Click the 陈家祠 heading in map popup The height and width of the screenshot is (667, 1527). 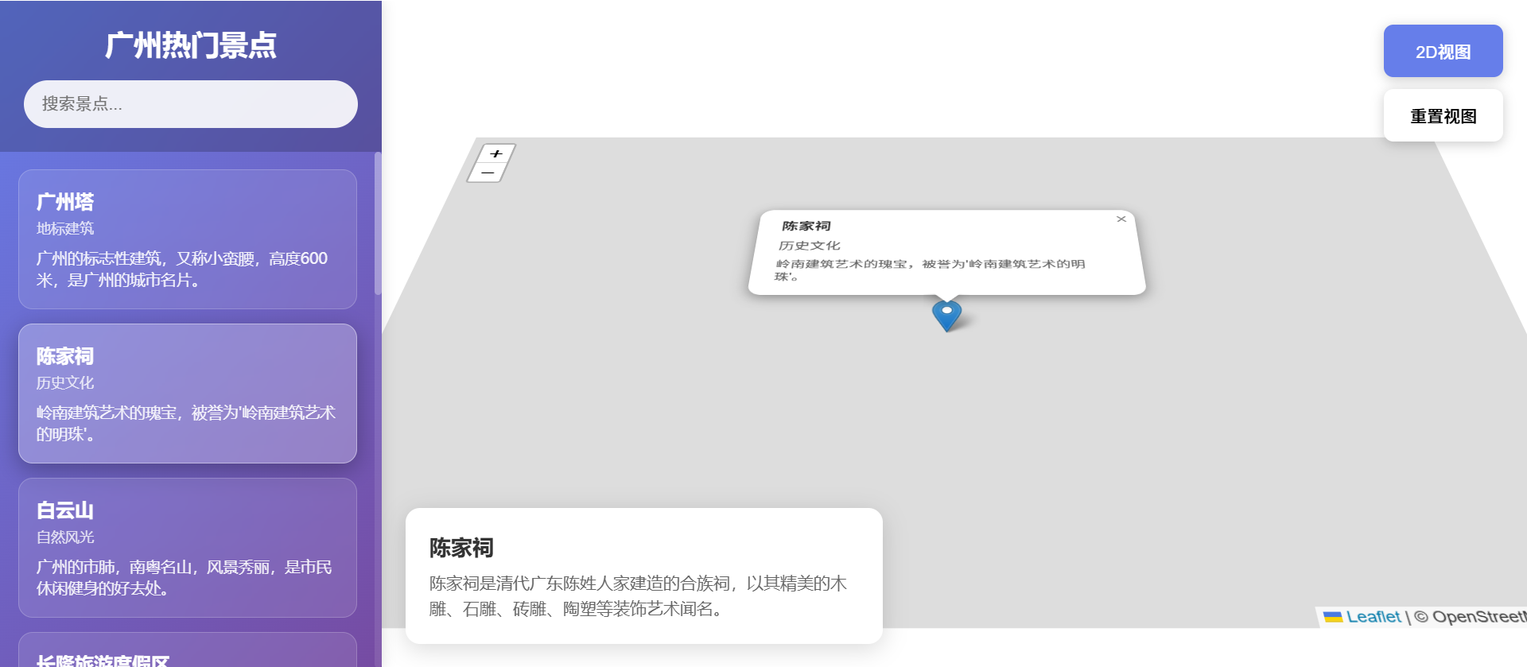coord(806,226)
